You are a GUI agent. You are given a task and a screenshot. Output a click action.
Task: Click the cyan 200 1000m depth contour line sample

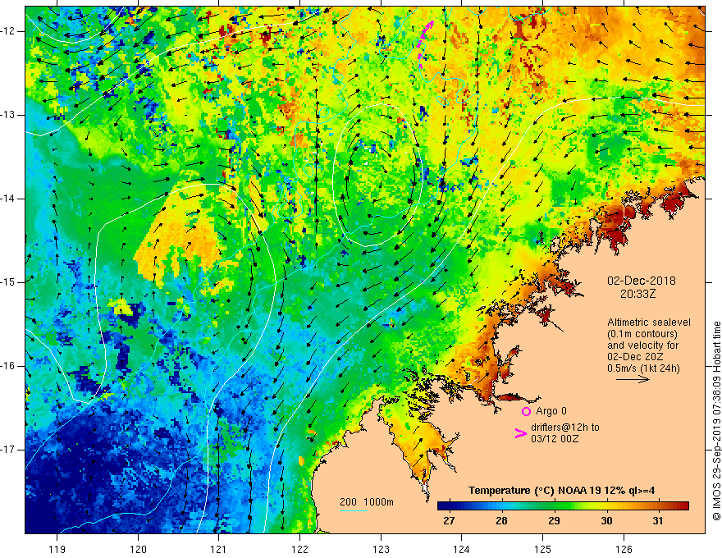coord(354,510)
